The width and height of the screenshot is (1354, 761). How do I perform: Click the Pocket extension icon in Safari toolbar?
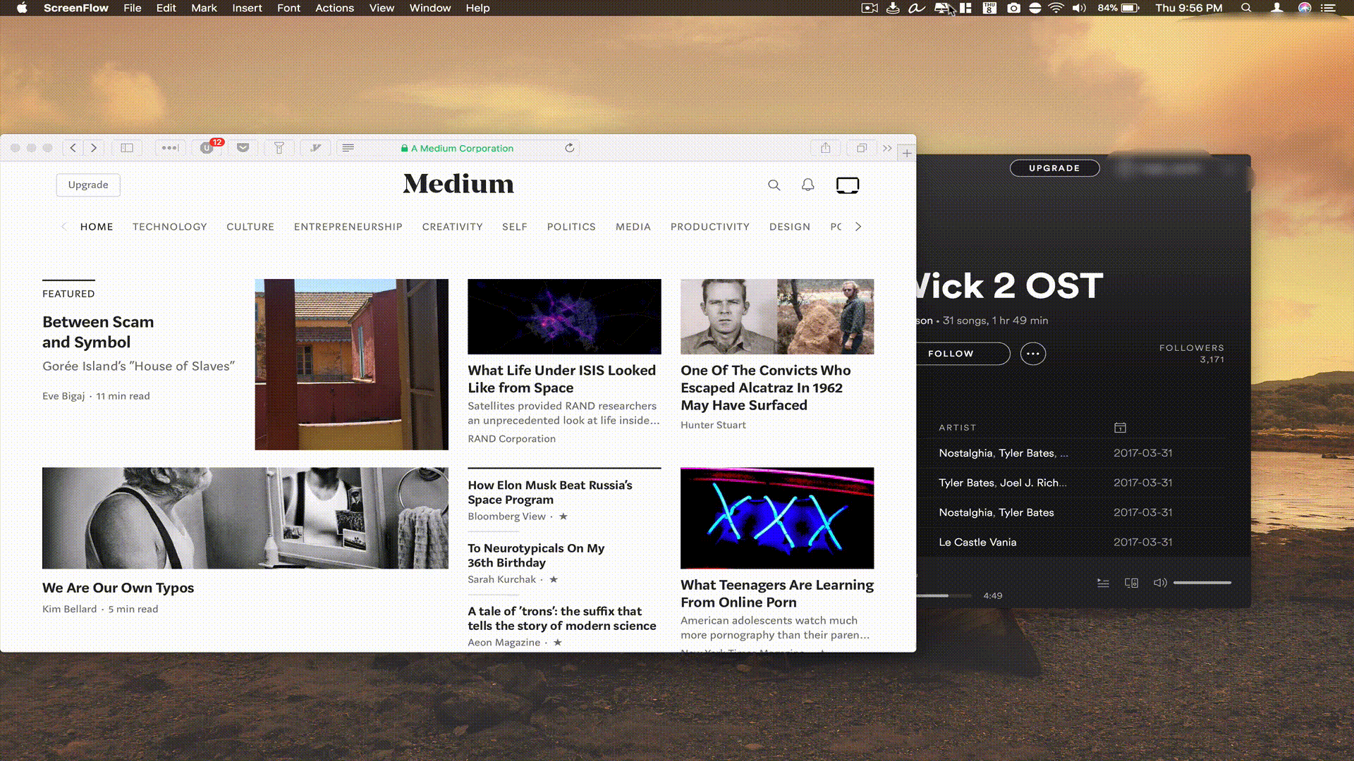(x=243, y=148)
